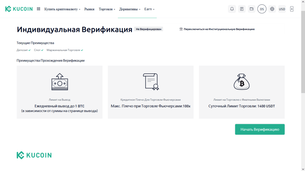This screenshot has height=171, width=305.
Task: Click the download app phone icon
Action: (x=292, y=9)
